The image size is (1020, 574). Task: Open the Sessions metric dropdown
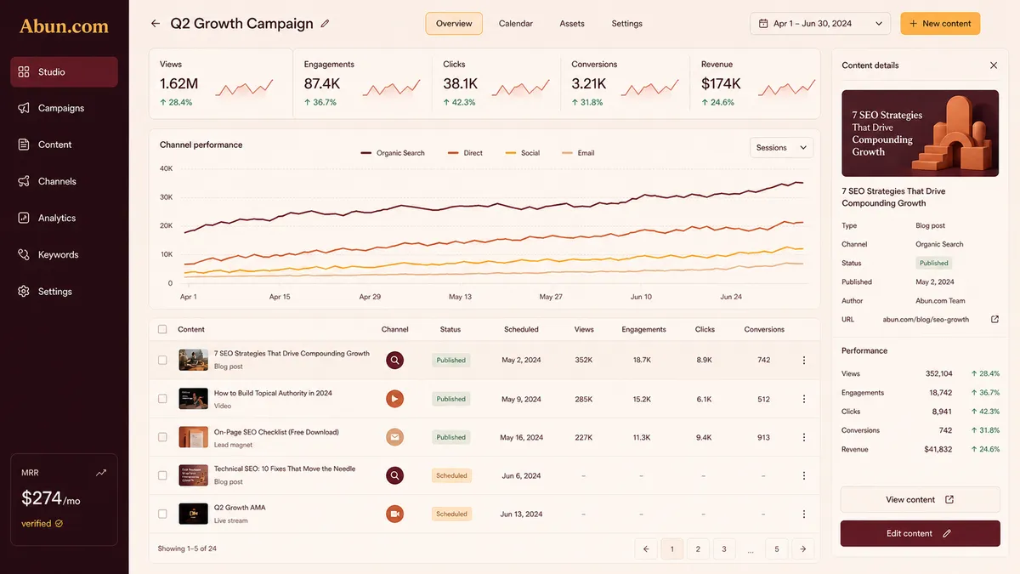781,148
